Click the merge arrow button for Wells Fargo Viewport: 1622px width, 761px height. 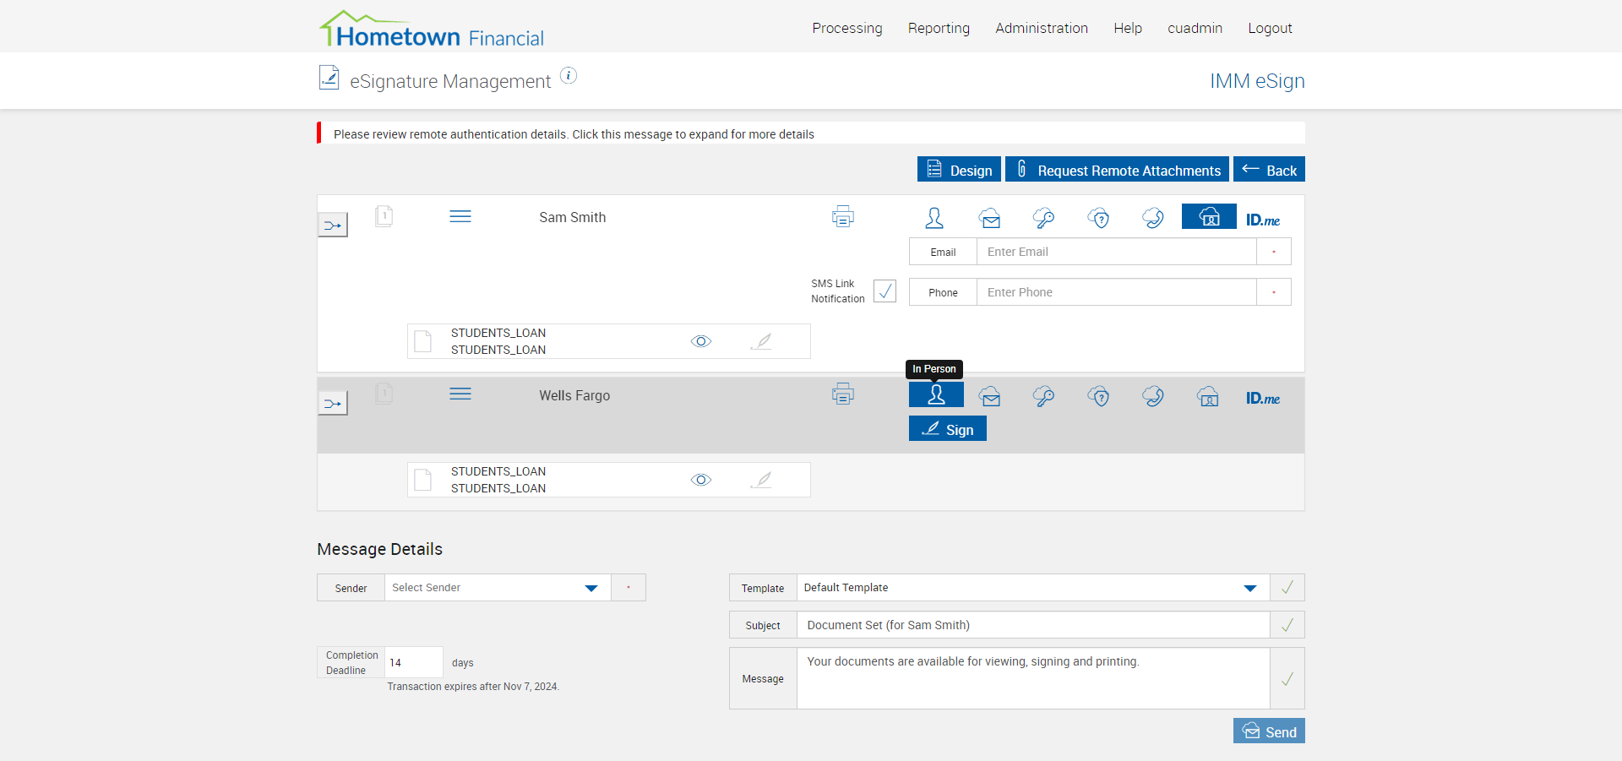(333, 404)
